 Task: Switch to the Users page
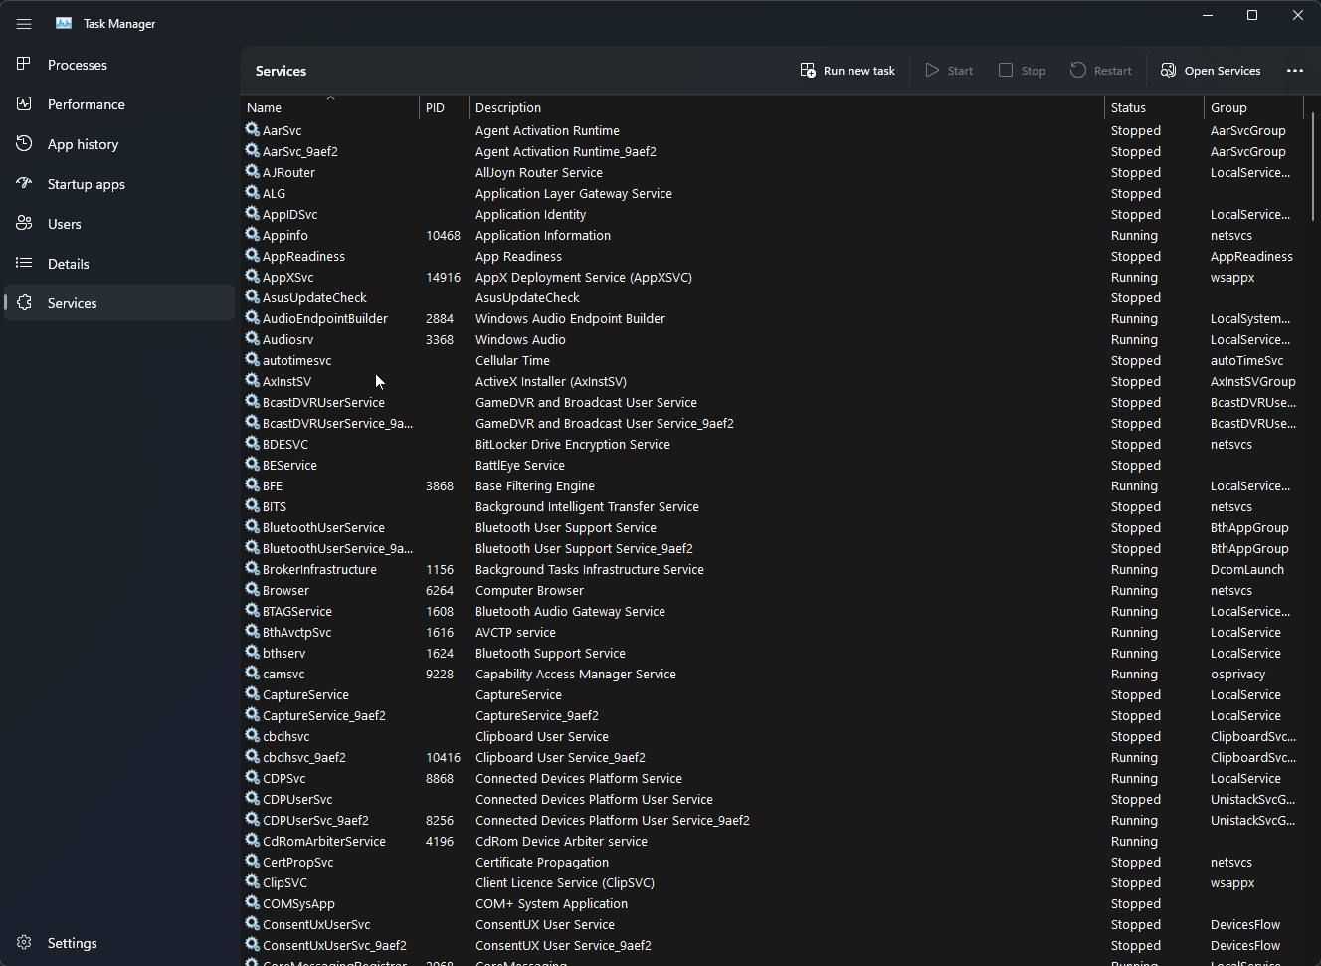click(119, 223)
